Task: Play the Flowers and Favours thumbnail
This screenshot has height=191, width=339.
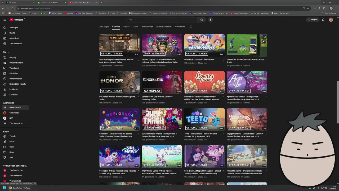Action: click(204, 82)
